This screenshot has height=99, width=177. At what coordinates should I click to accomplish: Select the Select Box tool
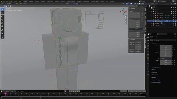(2, 10)
